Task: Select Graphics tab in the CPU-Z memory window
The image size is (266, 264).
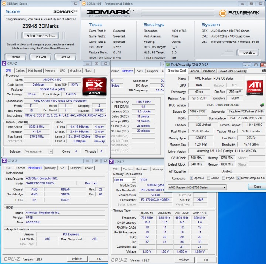Action: [x=153, y=71]
